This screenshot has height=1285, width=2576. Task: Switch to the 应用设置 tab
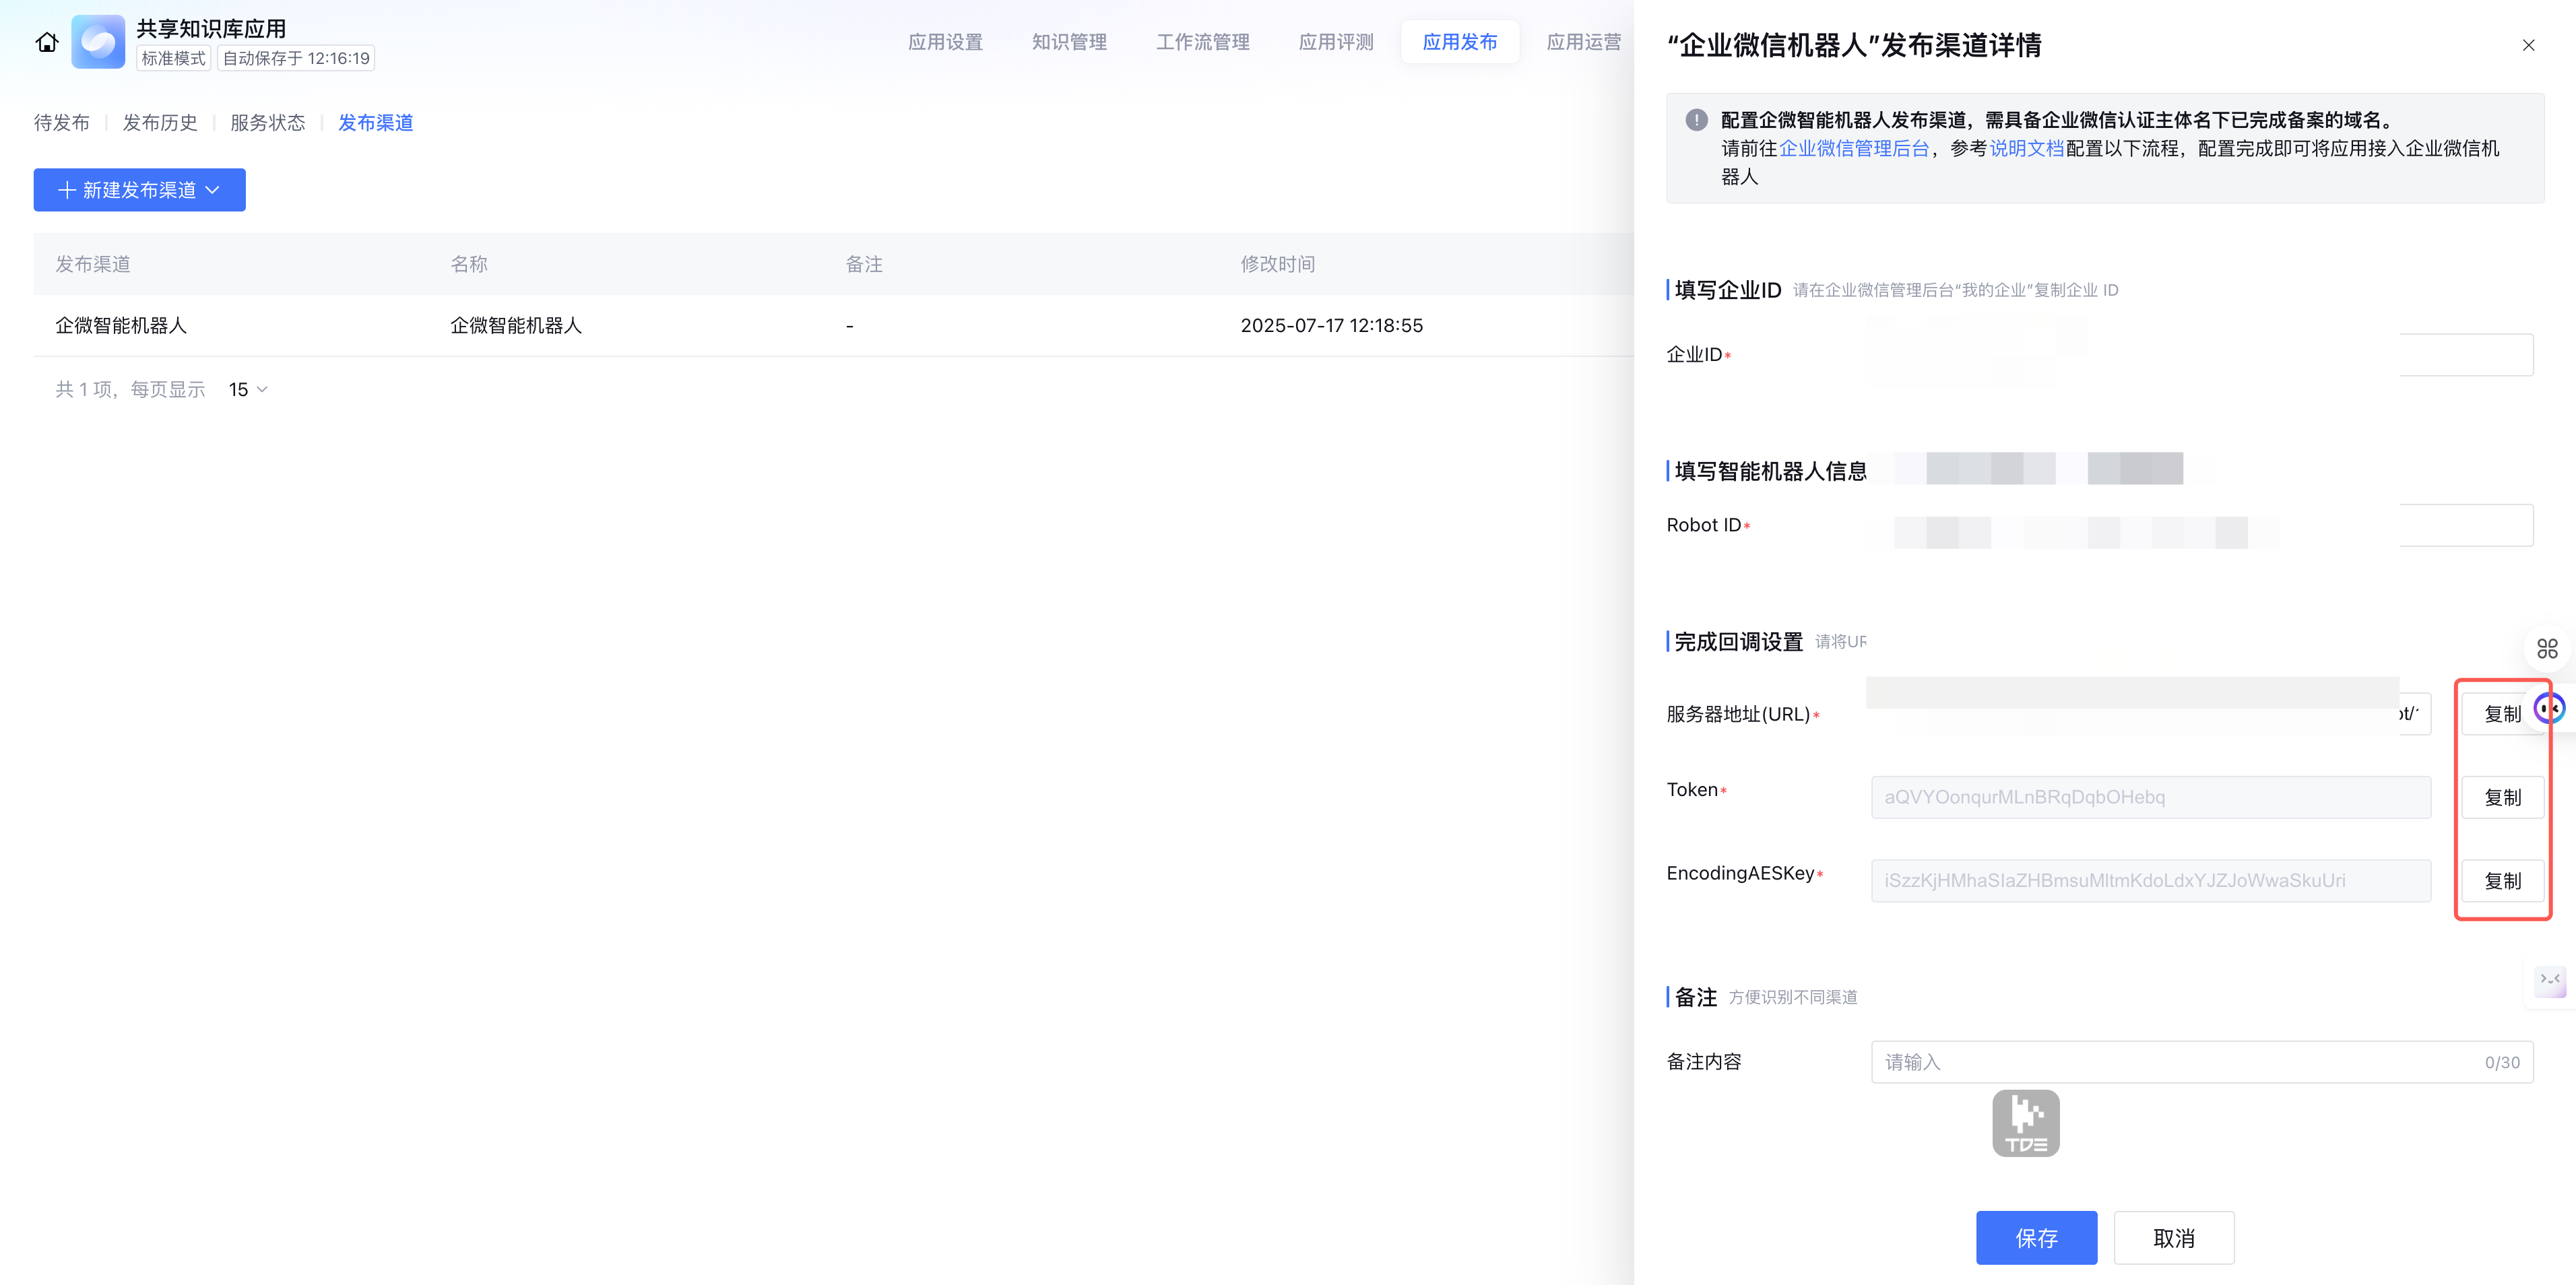coord(945,42)
